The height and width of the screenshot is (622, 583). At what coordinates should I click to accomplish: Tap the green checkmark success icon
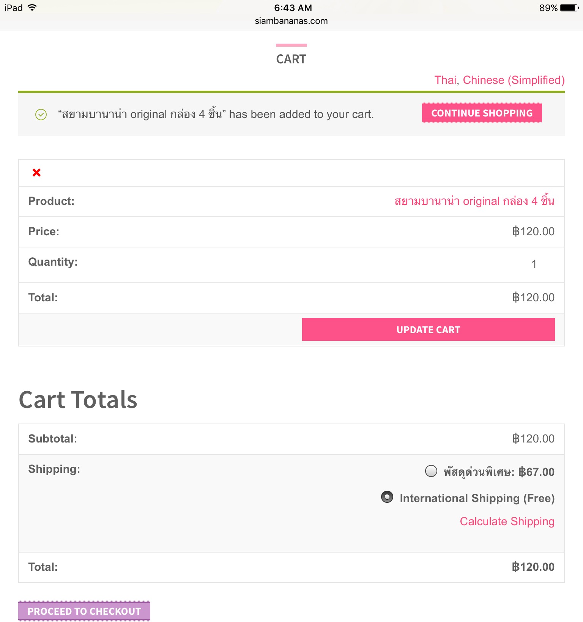tap(41, 114)
